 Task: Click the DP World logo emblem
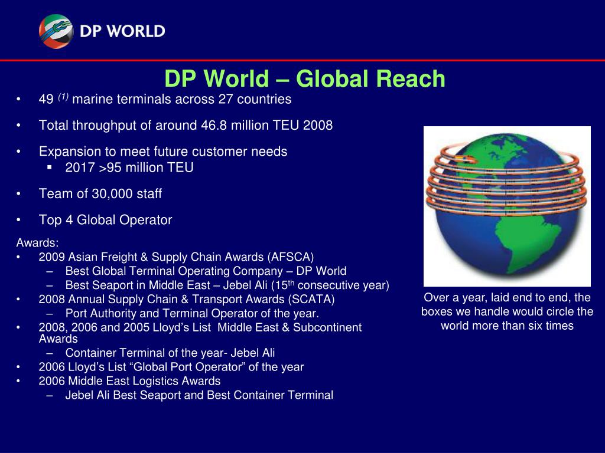(x=56, y=31)
